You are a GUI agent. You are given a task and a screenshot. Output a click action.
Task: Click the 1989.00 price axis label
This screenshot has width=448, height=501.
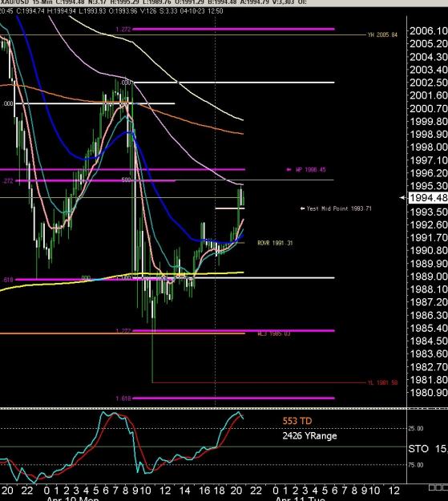pos(429,276)
